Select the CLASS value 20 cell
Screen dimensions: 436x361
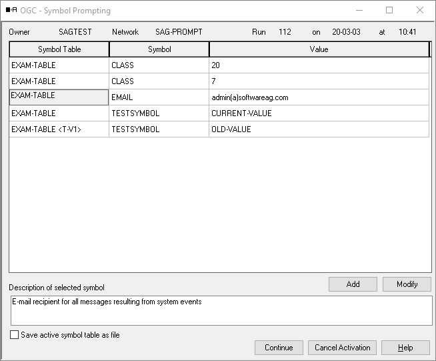coord(319,65)
